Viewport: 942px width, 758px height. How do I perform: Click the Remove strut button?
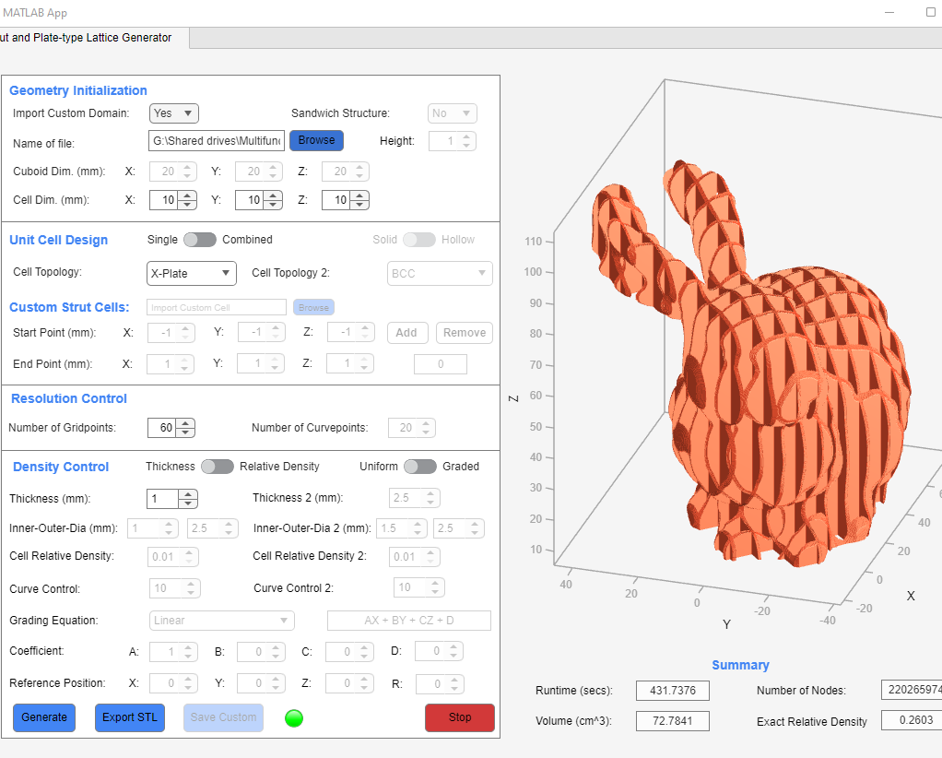click(465, 332)
